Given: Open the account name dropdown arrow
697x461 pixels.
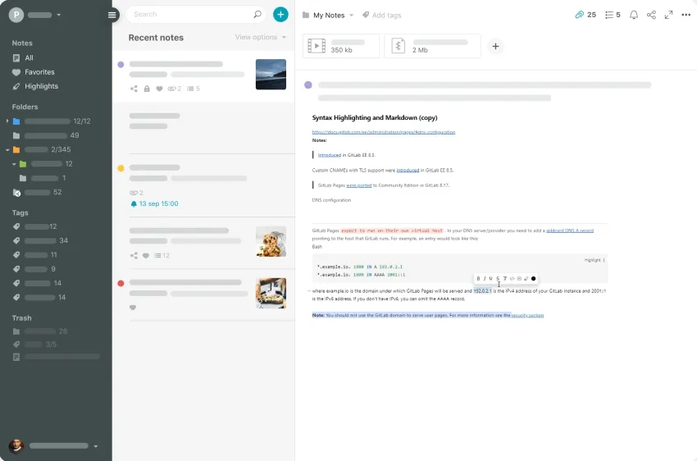Looking at the screenshot, I should click(59, 15).
